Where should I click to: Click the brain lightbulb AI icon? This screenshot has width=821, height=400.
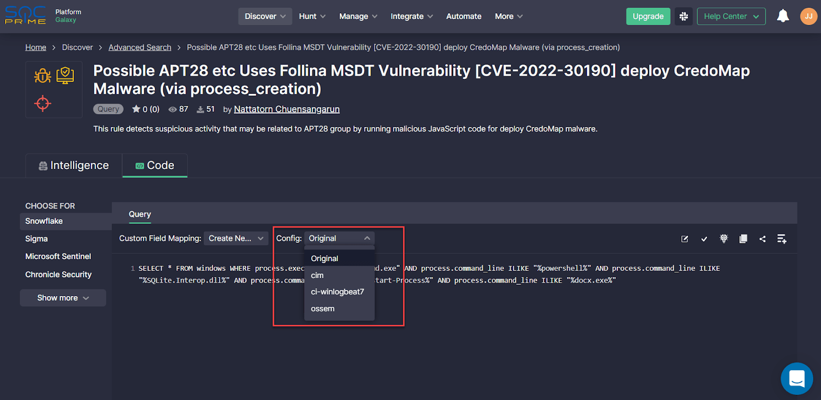[724, 239]
